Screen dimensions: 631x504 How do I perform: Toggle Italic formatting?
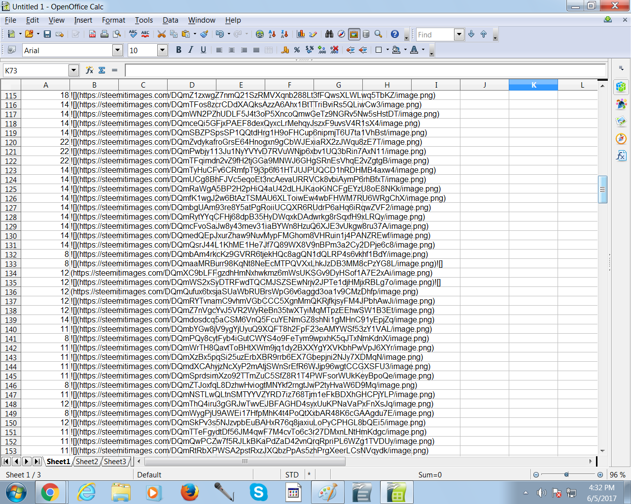(191, 50)
